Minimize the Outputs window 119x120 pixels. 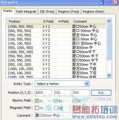(x=101, y=2)
